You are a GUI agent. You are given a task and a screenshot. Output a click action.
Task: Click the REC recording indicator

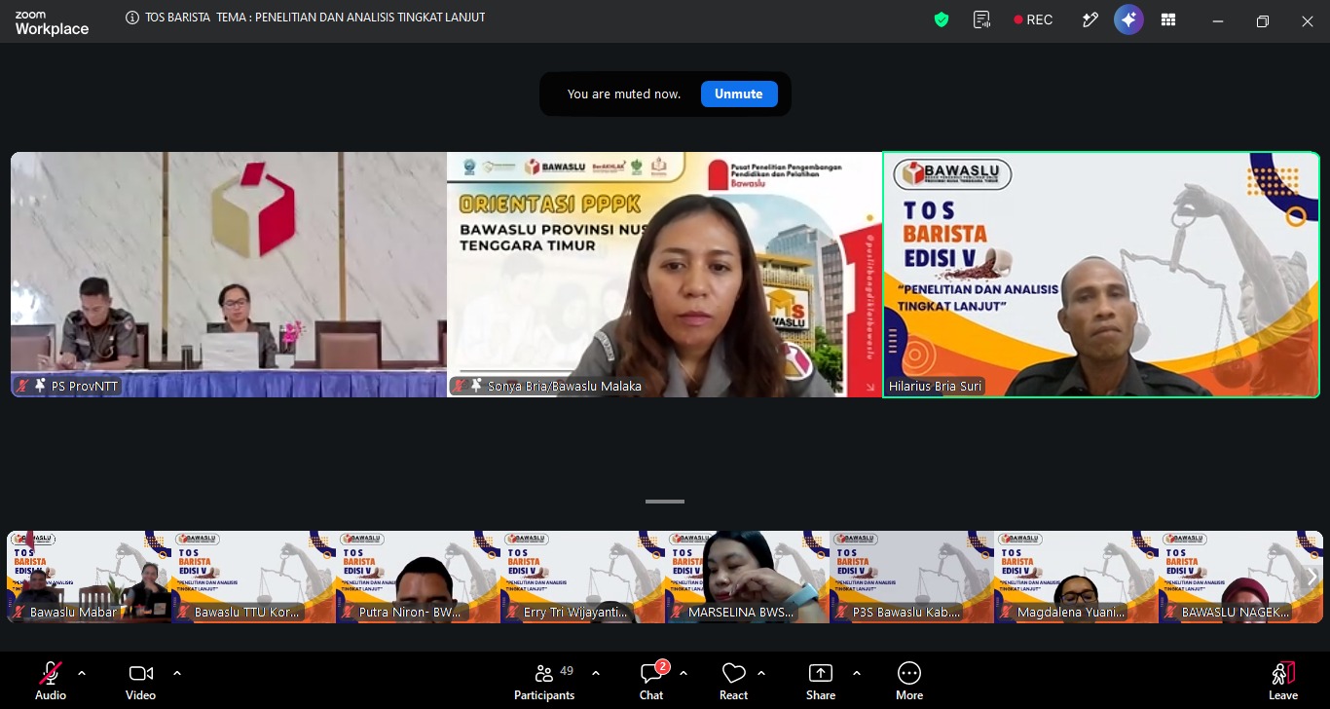pyautogui.click(x=1033, y=19)
